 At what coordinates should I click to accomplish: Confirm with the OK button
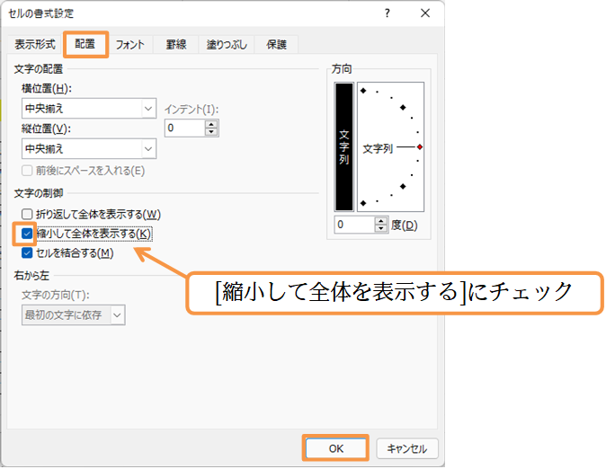(336, 448)
